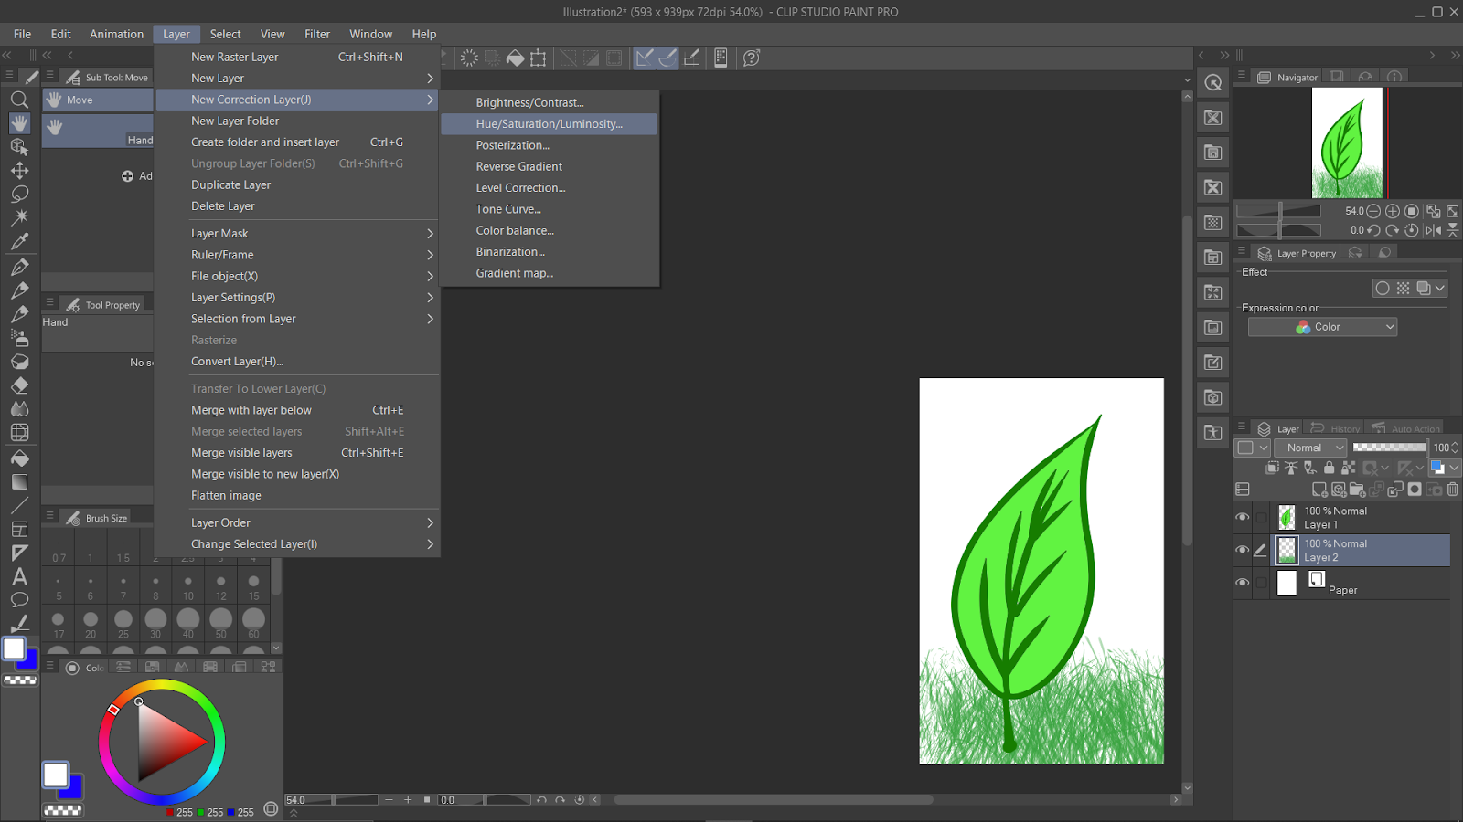Viewport: 1463px width, 822px height.
Task: Click Merge with layer below entry
Action: (297, 411)
